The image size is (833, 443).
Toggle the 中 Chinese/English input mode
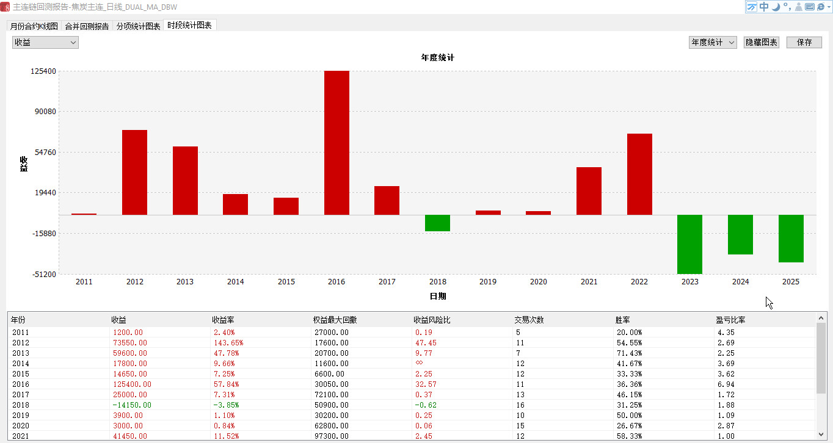tap(764, 7)
